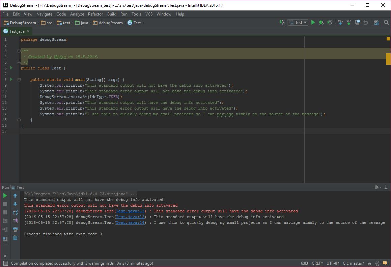Click the Stop square in Run panel

pyautogui.click(x=5, y=204)
